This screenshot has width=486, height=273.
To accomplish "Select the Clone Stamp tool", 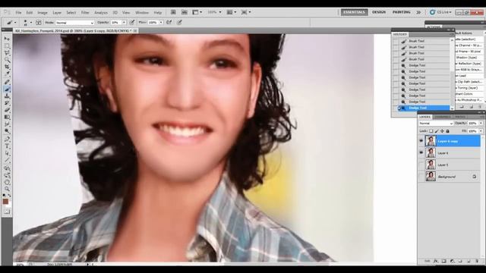I will (x=7, y=96).
